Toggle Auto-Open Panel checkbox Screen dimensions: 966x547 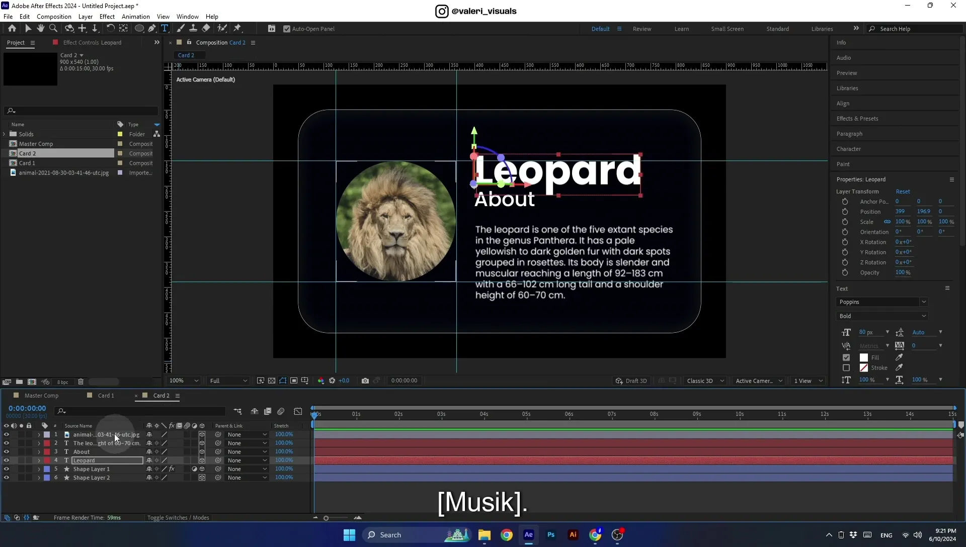[x=287, y=29]
